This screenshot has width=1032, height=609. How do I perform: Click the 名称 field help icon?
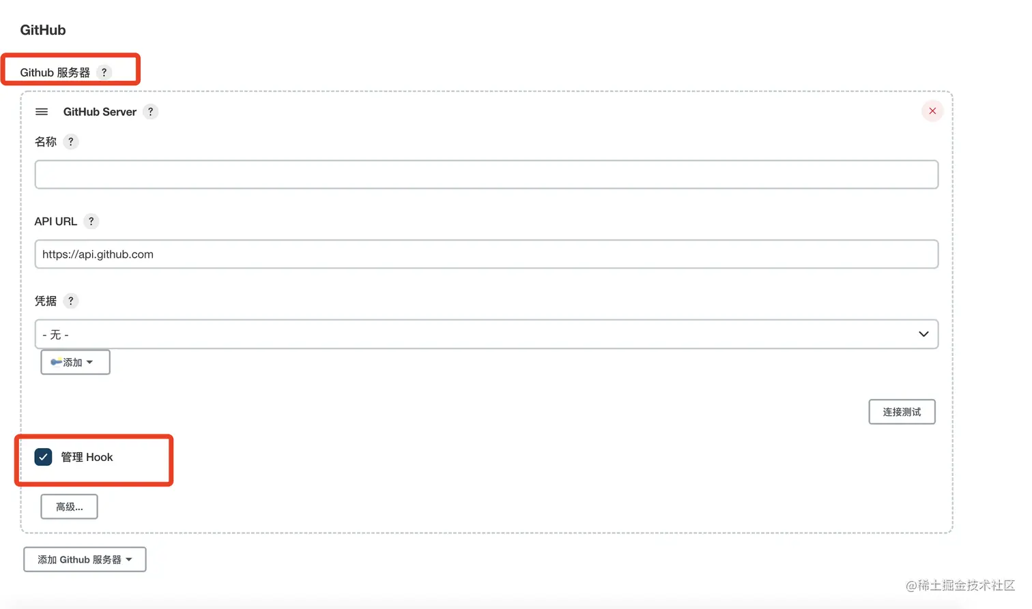click(70, 142)
